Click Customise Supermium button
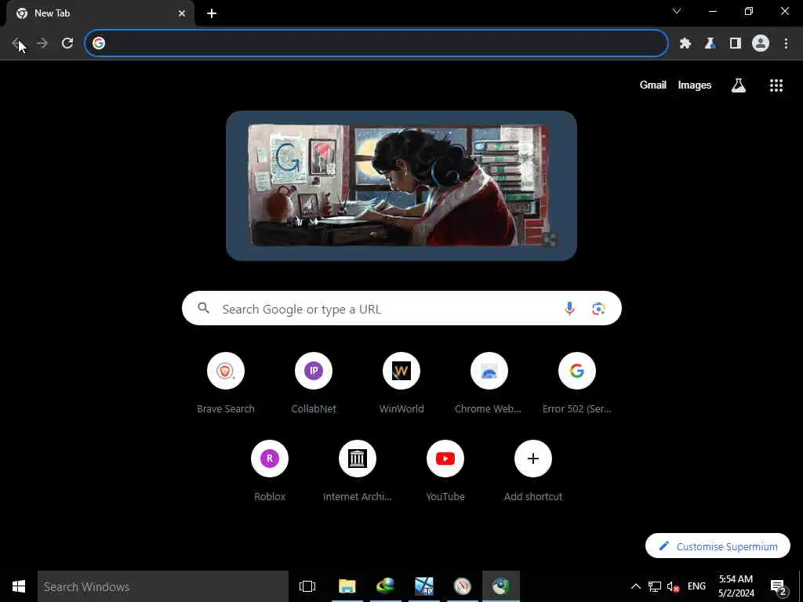The height and width of the screenshot is (602, 803). (x=718, y=546)
